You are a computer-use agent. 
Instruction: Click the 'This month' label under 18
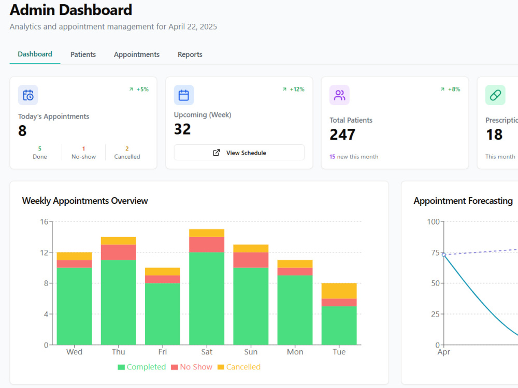click(x=500, y=157)
